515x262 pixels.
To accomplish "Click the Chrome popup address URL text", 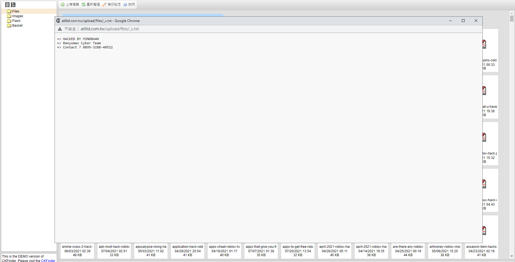I will 110,29.
